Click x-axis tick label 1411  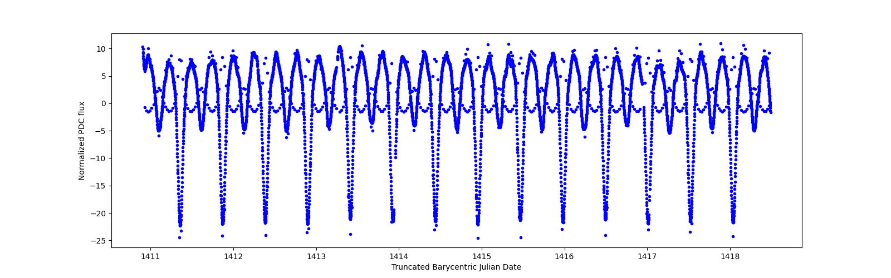tap(150, 256)
